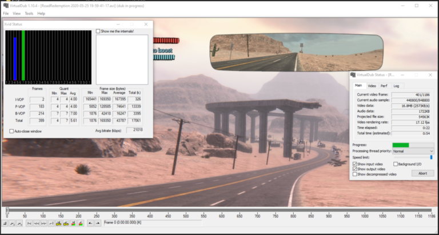Open the Tools menu
Image resolution: width=439 pixels, height=235 pixels.
click(29, 14)
